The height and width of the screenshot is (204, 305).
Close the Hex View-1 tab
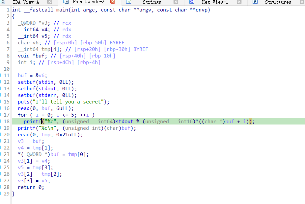point(238,2)
